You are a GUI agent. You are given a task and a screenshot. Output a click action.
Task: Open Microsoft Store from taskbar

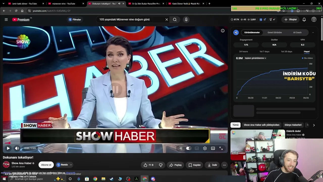click(x=87, y=179)
